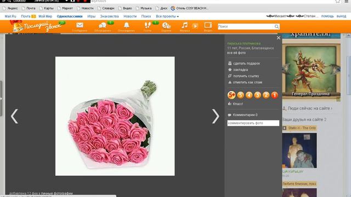Open Mail.Ru portal link
This screenshot has height=197, width=351.
click(x=10, y=16)
